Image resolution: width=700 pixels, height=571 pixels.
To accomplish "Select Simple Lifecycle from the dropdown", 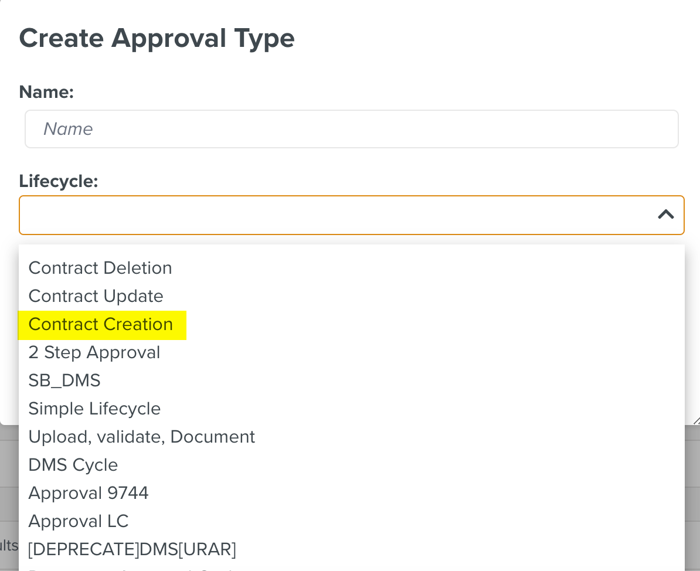I will [x=94, y=409].
